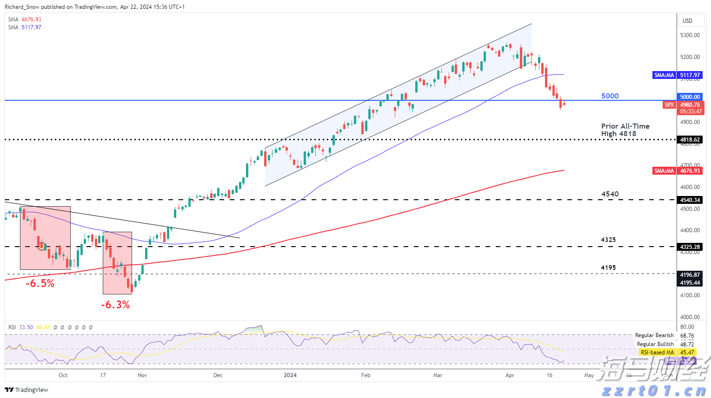The width and height of the screenshot is (711, 398).
Task: Click the 68.76 RSI scale value
Action: tap(687, 336)
